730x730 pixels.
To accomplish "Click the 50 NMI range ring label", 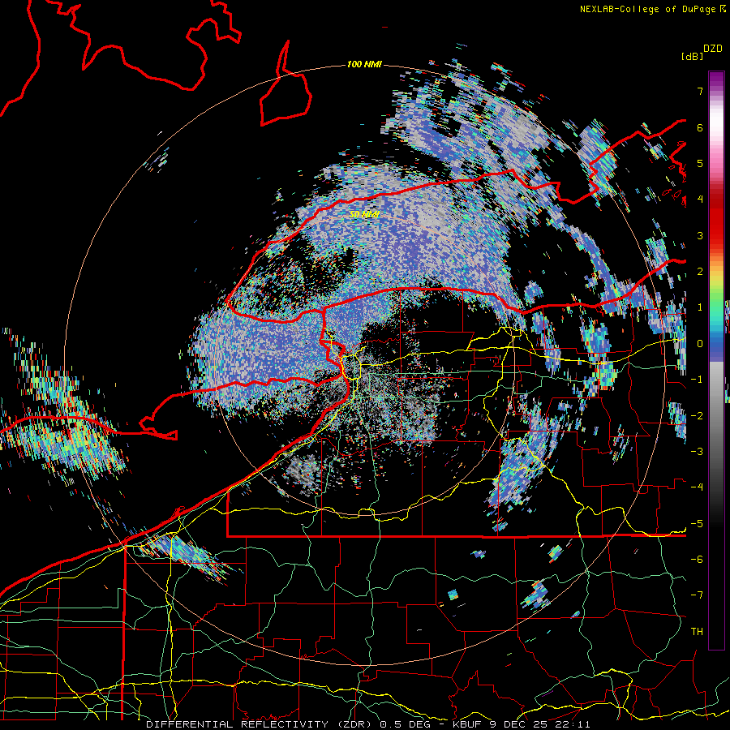I will 364,214.
